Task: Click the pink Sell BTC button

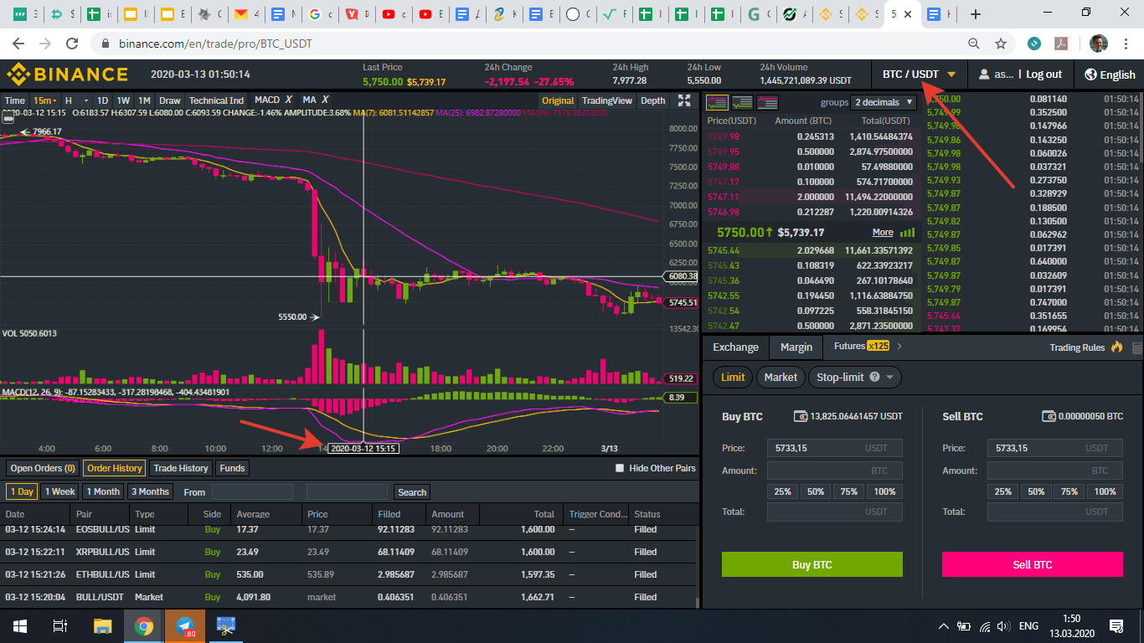Action: point(1033,564)
